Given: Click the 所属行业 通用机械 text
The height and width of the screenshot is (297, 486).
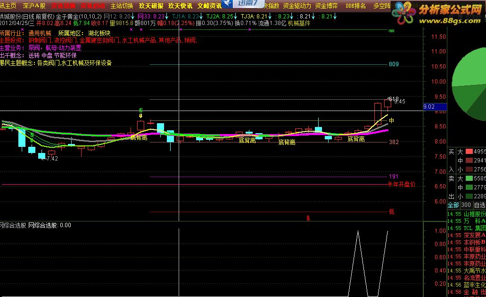Looking at the screenshot, I should pos(25,33).
